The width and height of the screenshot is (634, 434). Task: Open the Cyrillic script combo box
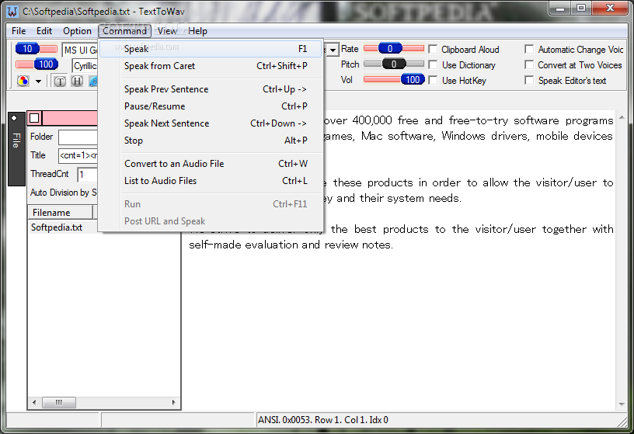85,66
